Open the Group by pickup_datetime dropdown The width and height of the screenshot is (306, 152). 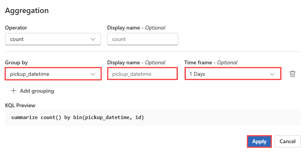point(53,74)
